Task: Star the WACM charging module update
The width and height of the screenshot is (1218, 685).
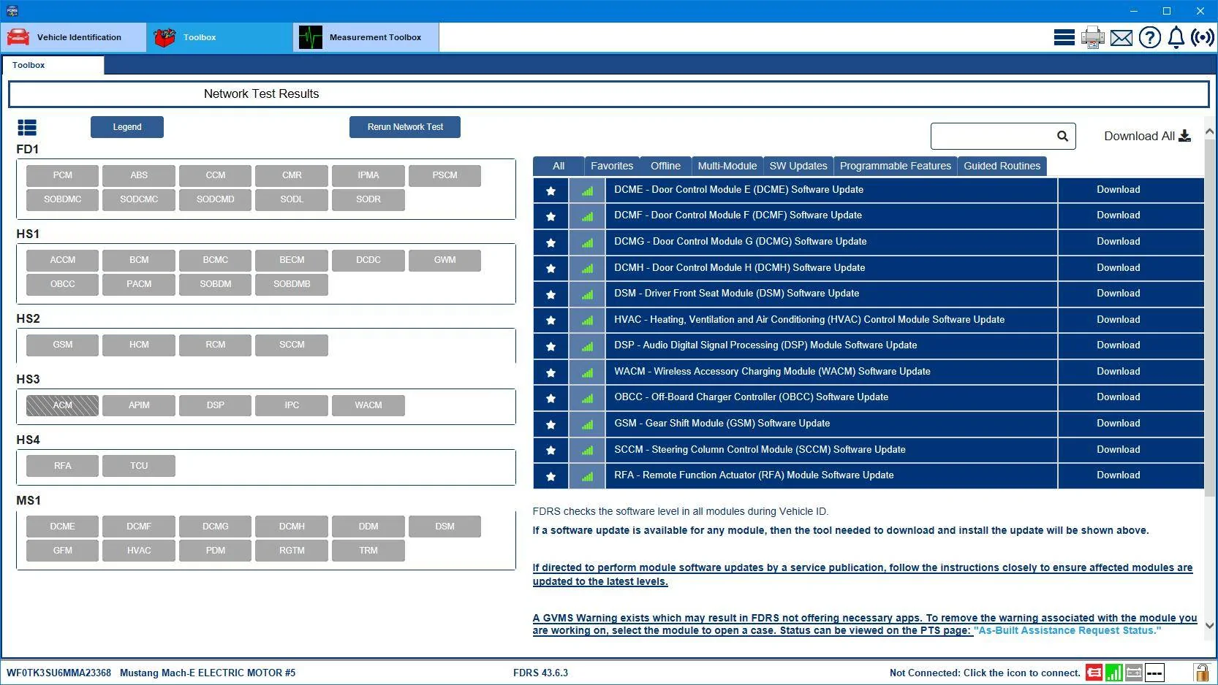Action: 551,372
